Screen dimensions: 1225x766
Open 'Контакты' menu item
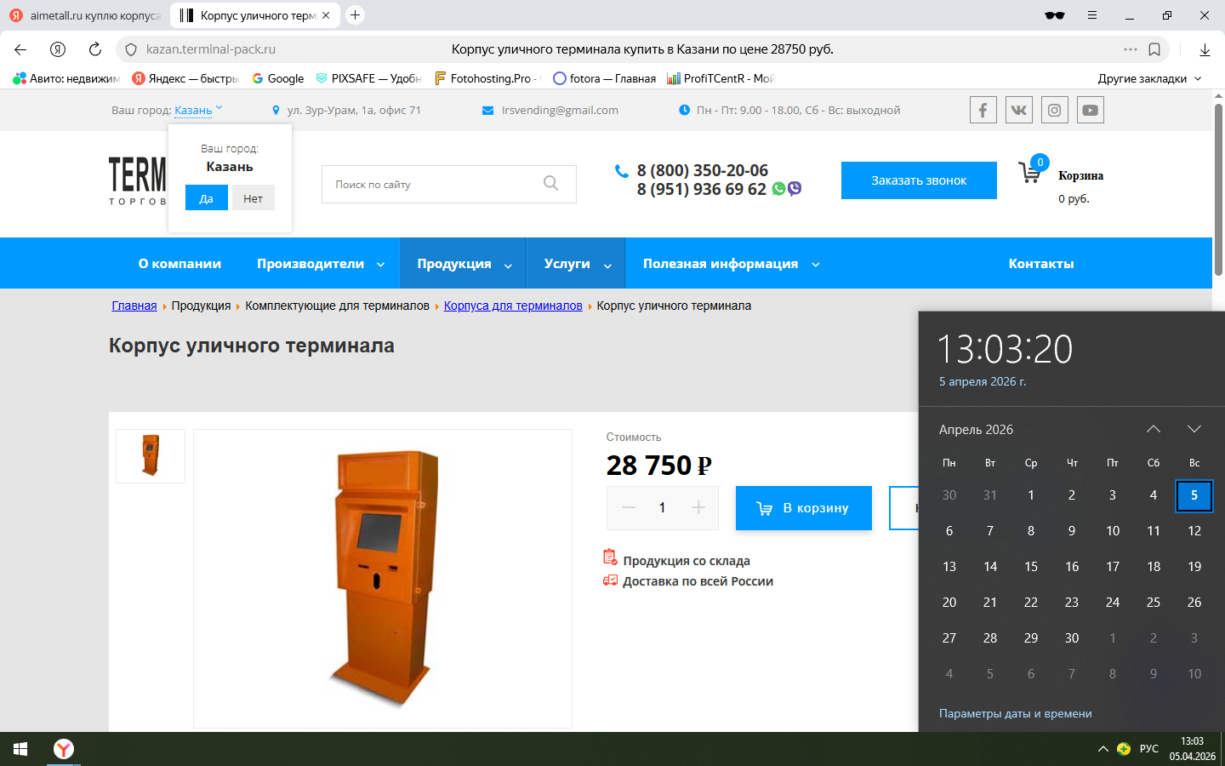1041,264
